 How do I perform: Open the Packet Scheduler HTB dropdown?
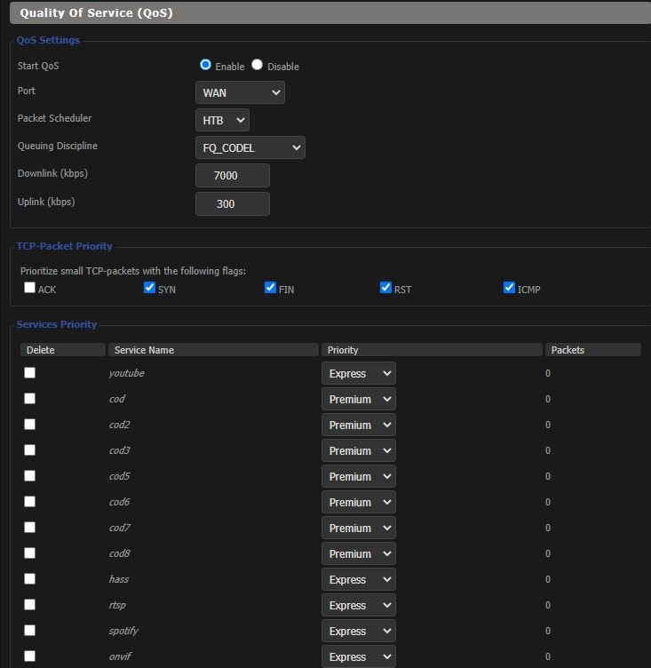pos(222,120)
